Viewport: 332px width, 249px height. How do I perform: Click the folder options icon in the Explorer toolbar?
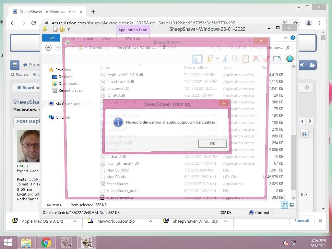pos(210,59)
